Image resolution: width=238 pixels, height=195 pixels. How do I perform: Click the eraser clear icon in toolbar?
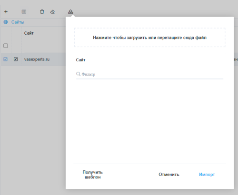coord(52,12)
